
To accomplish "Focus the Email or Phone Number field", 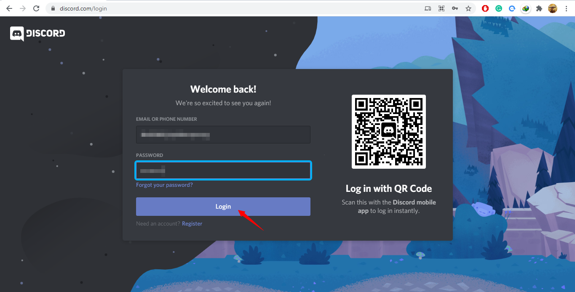I will coord(223,135).
